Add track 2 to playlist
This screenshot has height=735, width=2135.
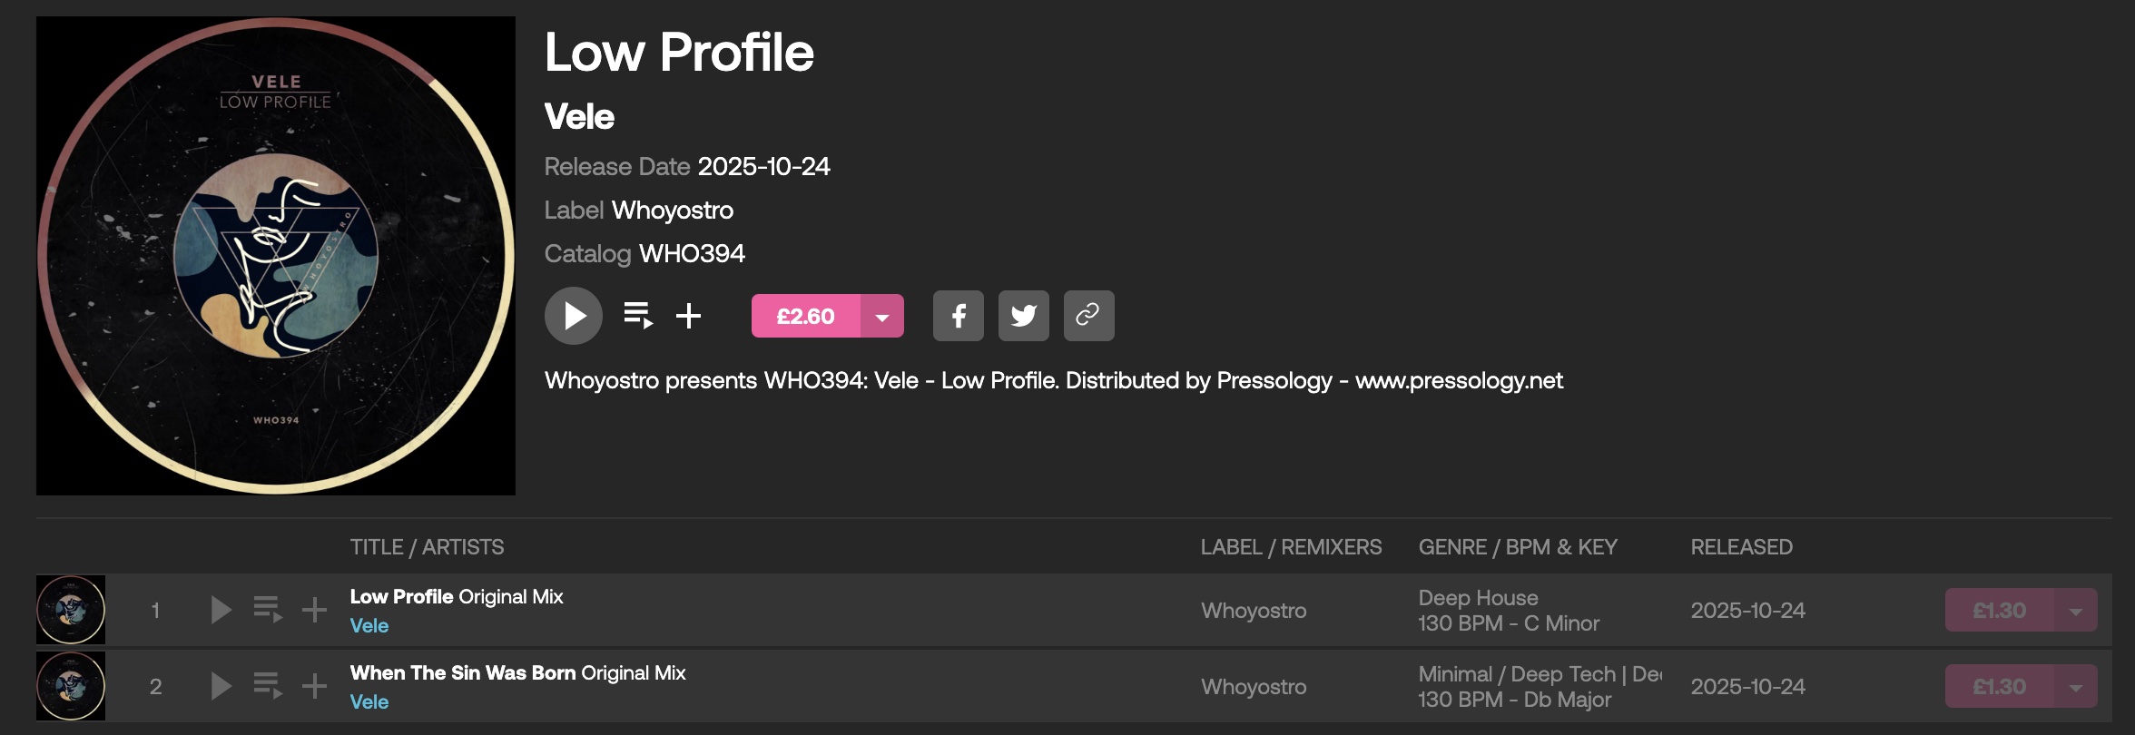click(x=314, y=686)
